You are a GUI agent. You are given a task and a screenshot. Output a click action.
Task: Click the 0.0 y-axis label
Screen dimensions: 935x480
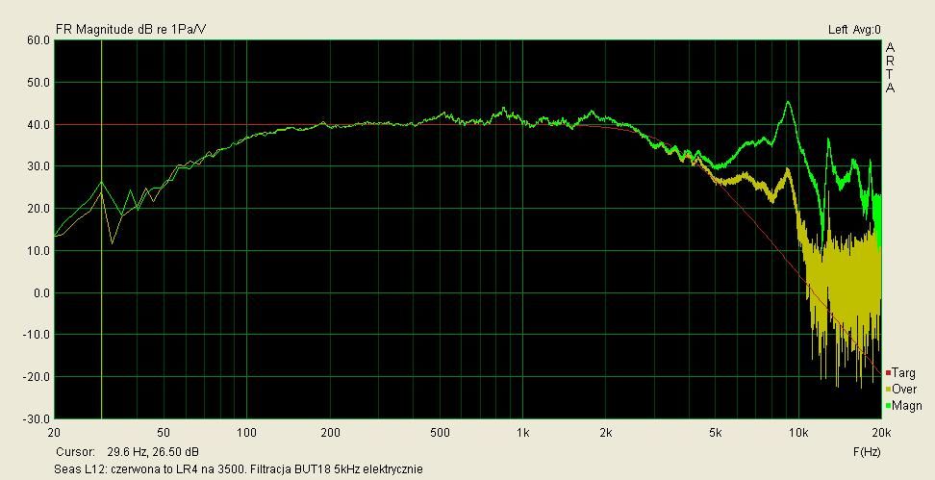40,292
